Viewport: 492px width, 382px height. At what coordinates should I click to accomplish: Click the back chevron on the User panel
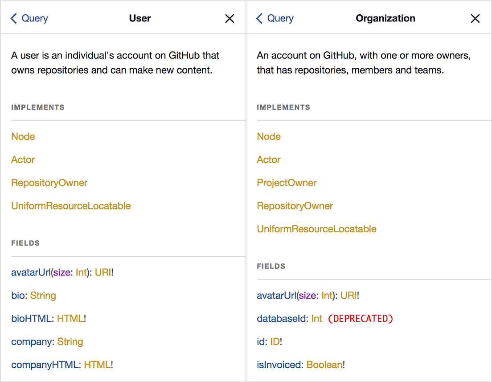(x=14, y=18)
